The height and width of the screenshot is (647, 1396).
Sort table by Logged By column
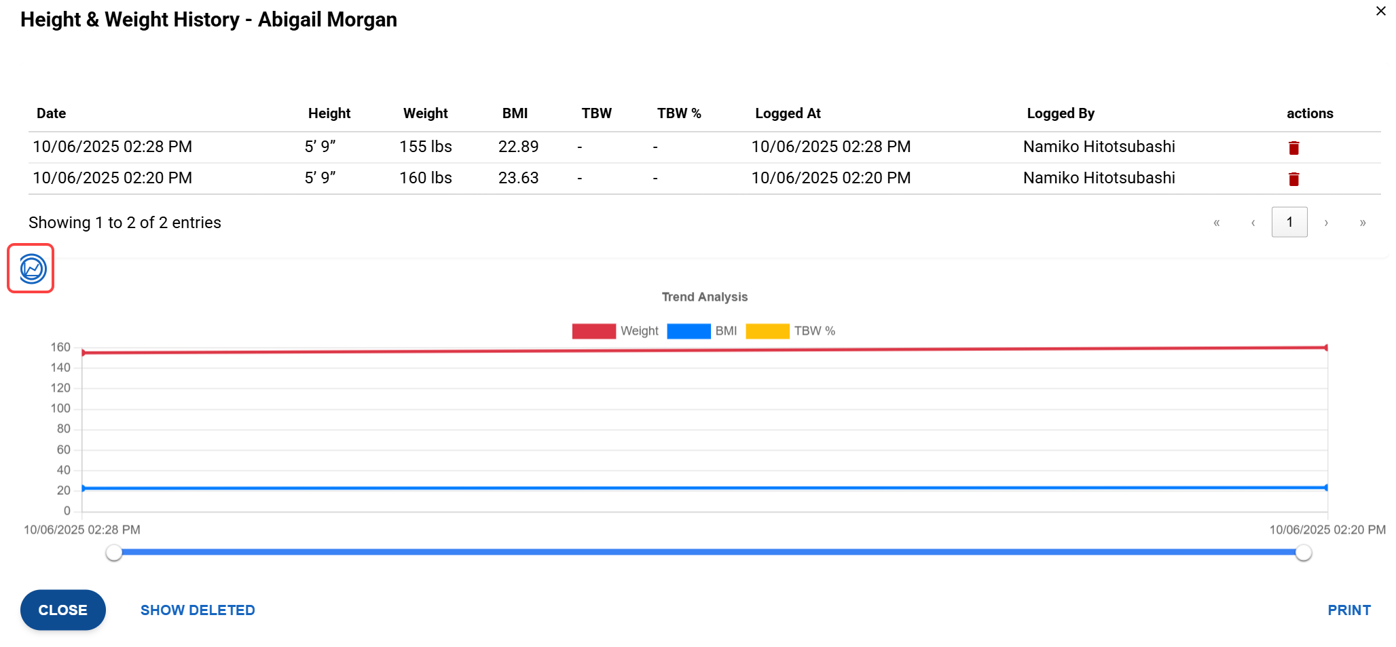(1060, 113)
